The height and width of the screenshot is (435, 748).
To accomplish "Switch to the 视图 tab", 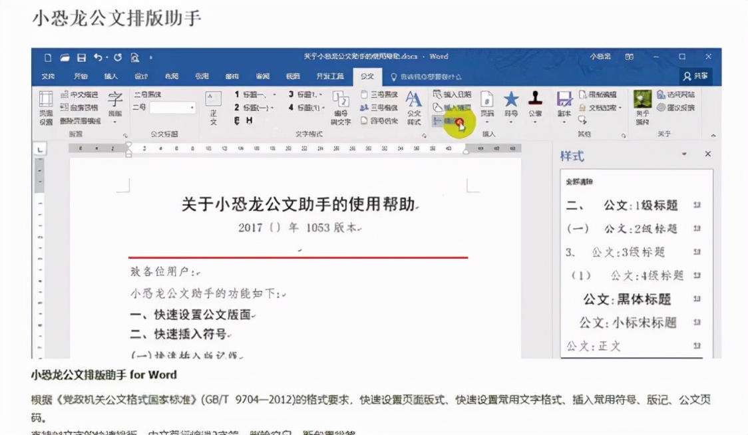I will [x=293, y=76].
